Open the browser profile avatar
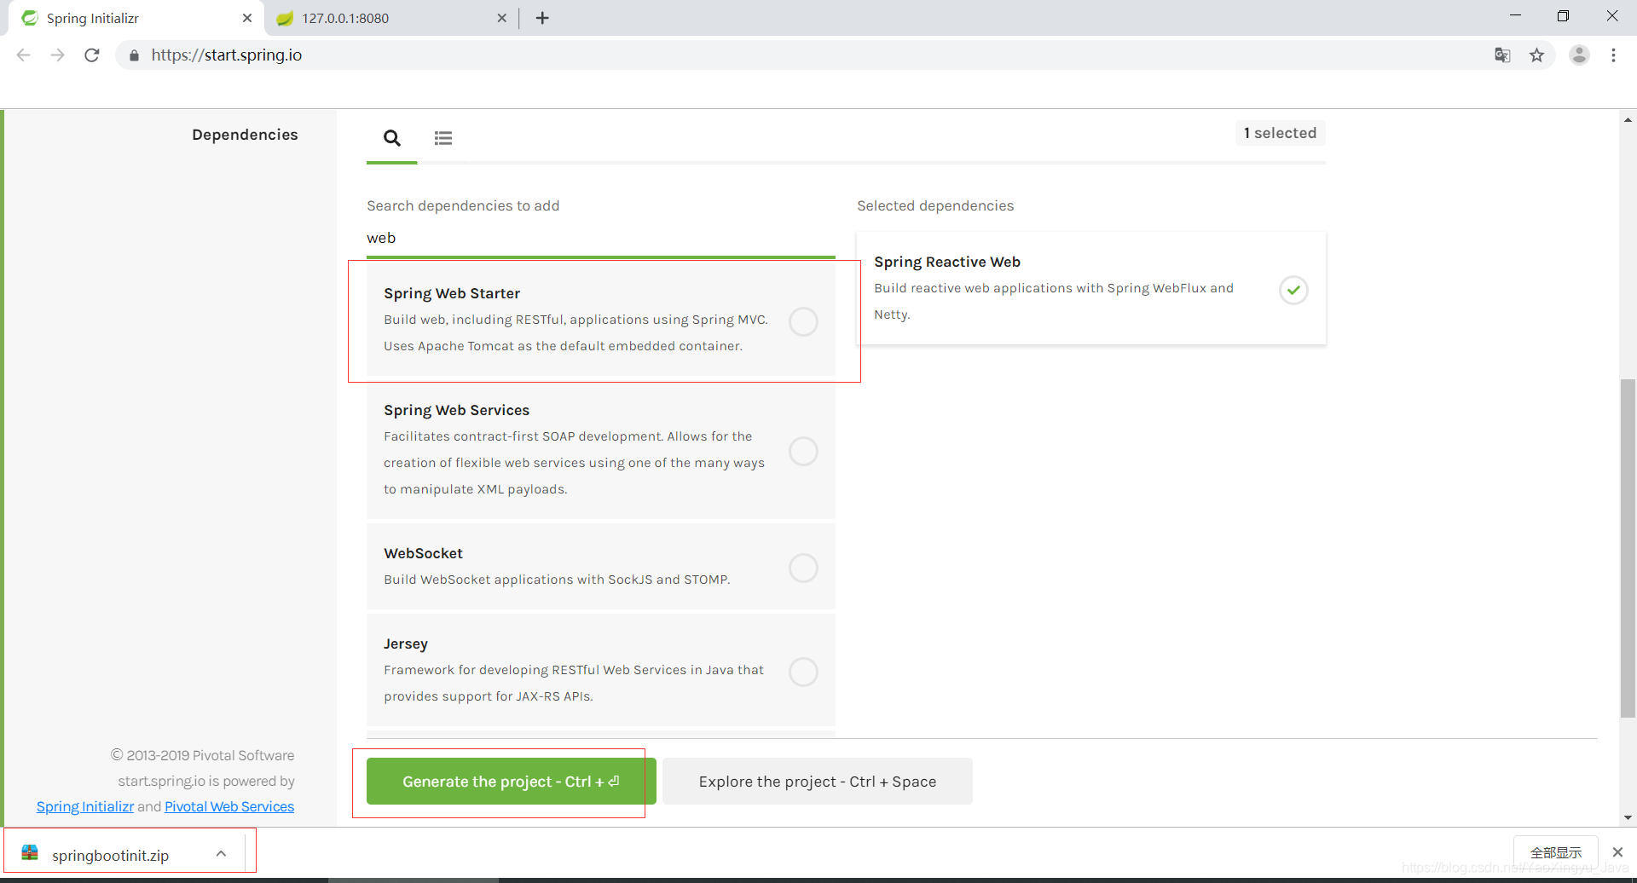The height and width of the screenshot is (883, 1637). tap(1579, 55)
